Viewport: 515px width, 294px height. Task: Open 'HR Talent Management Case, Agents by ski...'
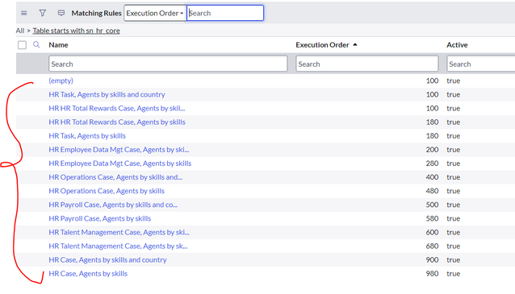click(119, 232)
